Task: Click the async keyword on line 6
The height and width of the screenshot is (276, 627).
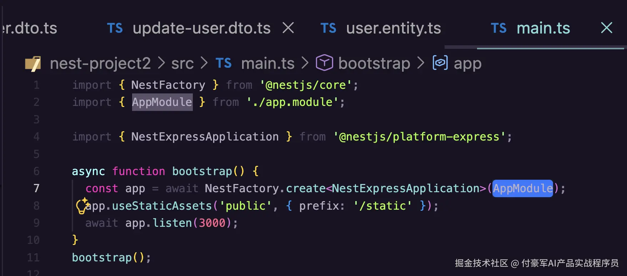Action: click(89, 172)
